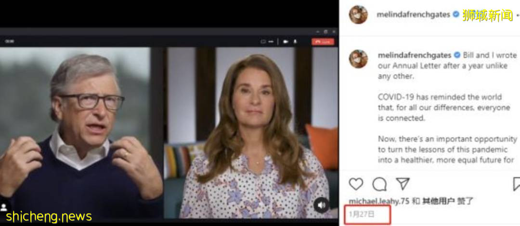Mute the microphone in call toolbar
Image resolution: width=520 pixels, height=226 pixels.
pos(295,42)
